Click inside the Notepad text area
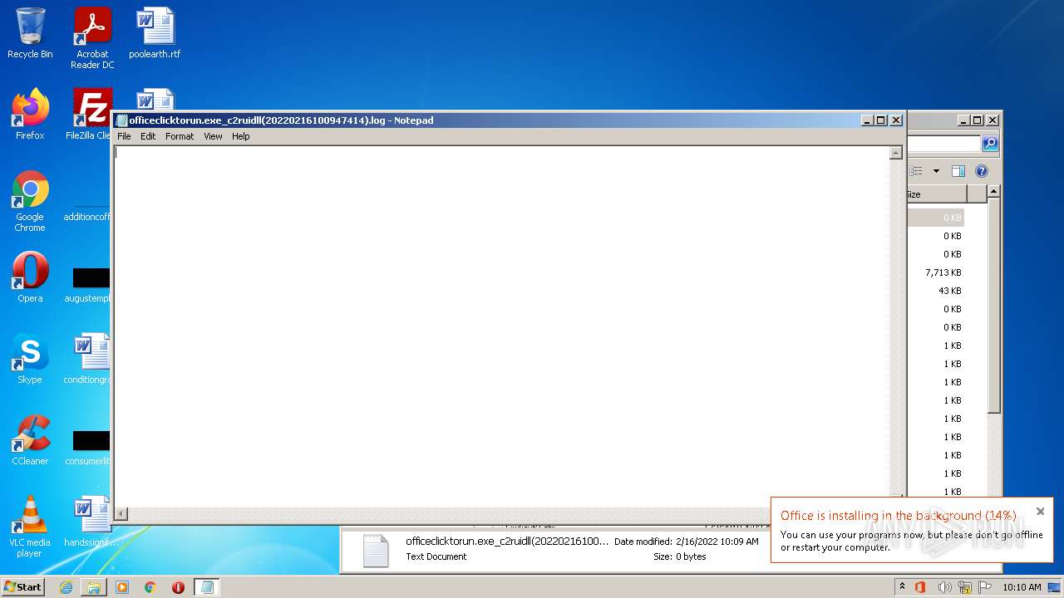The image size is (1064, 598). (501, 326)
